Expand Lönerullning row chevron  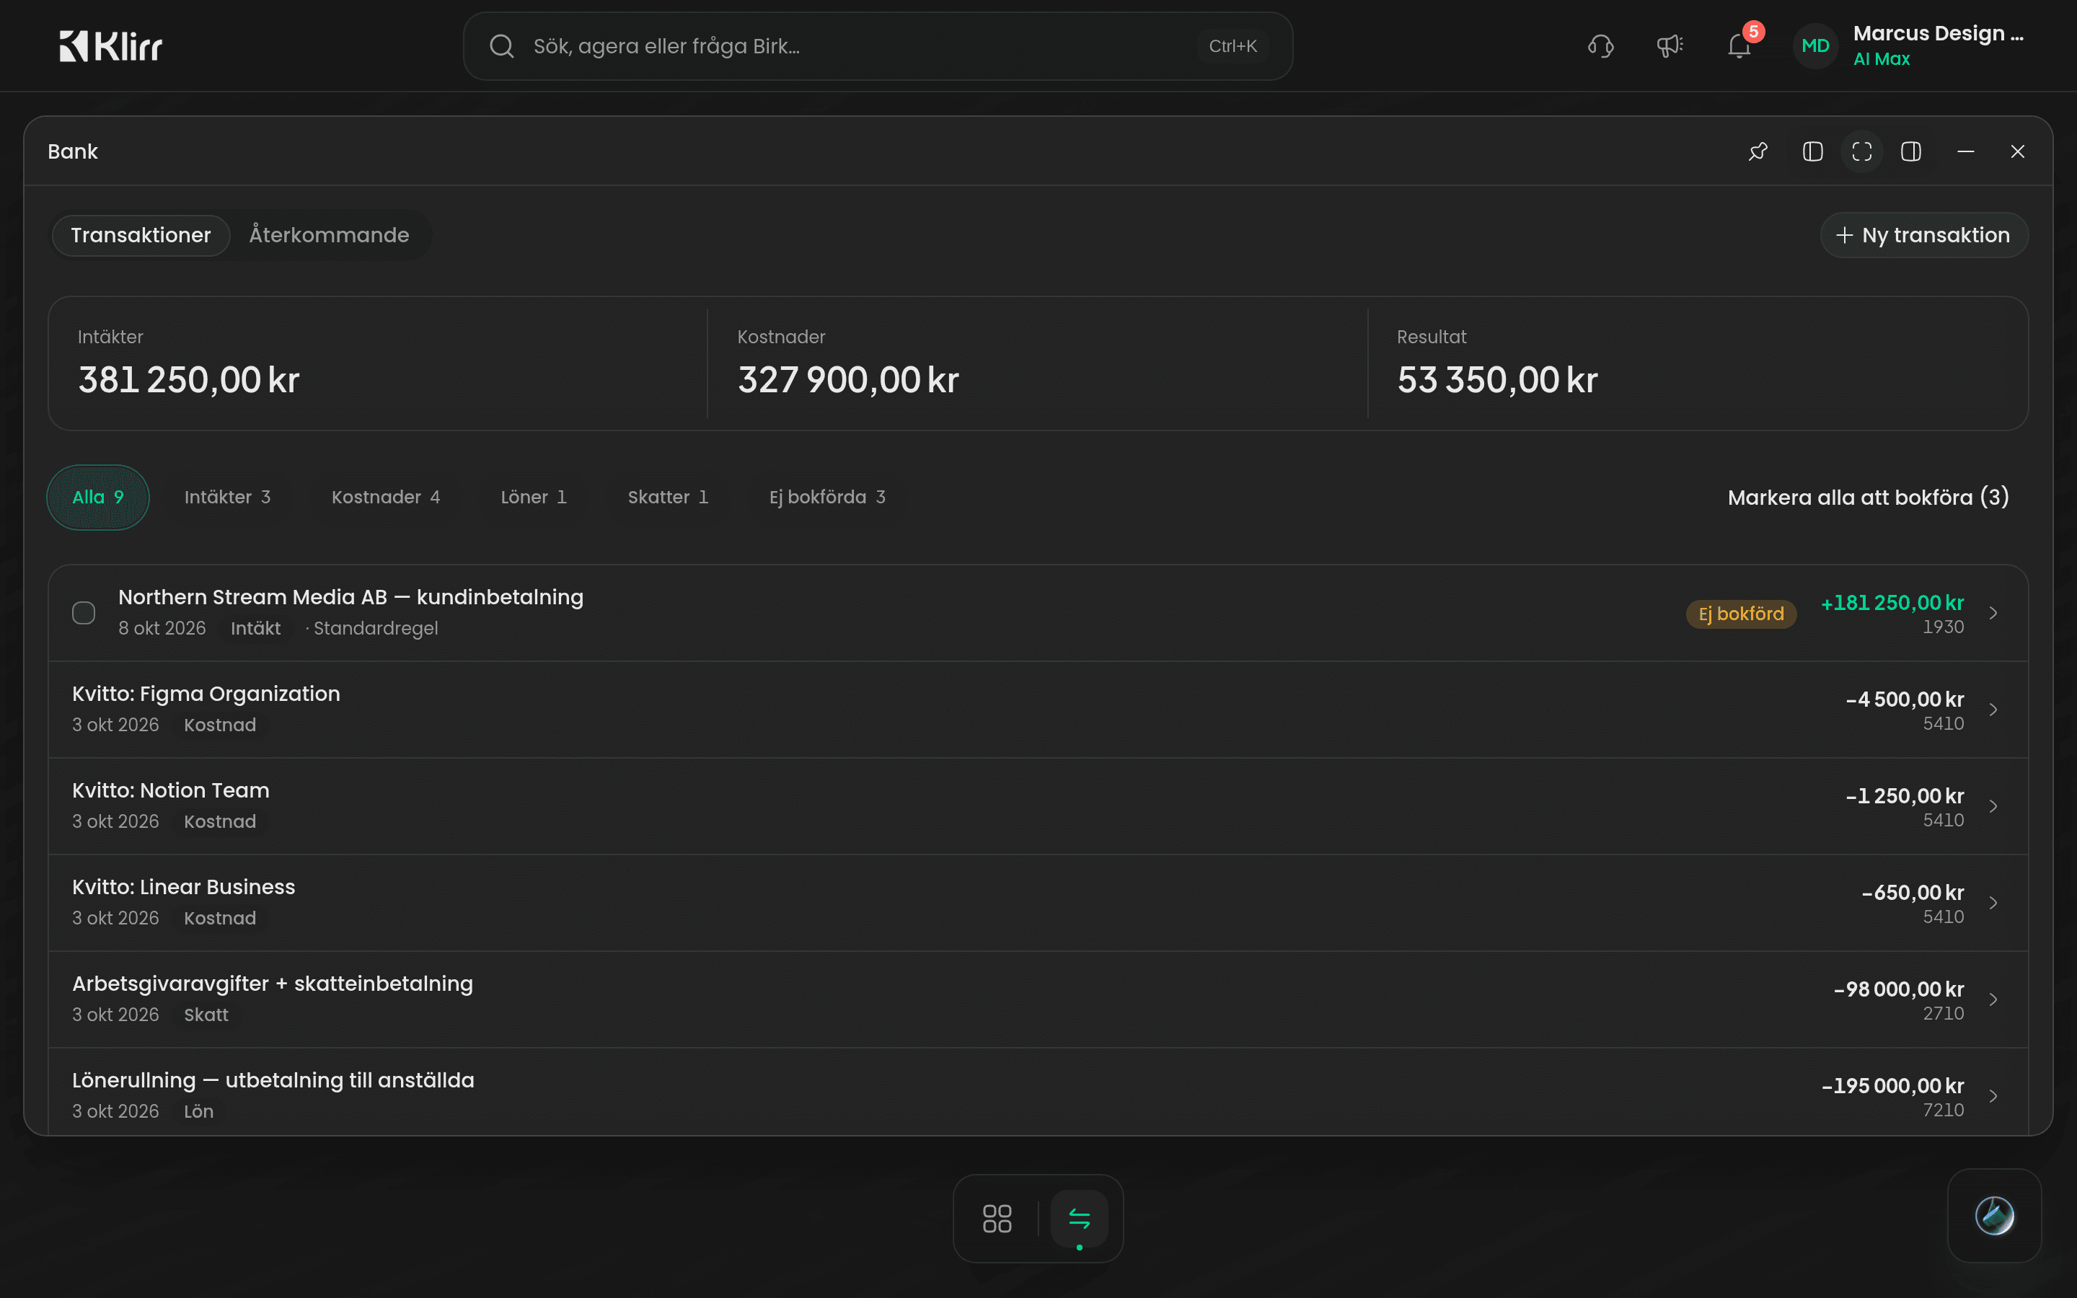pos(1993,1096)
